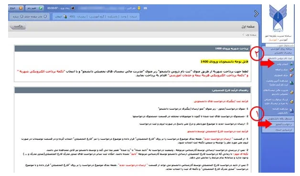300x176 pixels.
Task: Collapse the sidebar with the chevron arrow
Action: (x=256, y=13)
